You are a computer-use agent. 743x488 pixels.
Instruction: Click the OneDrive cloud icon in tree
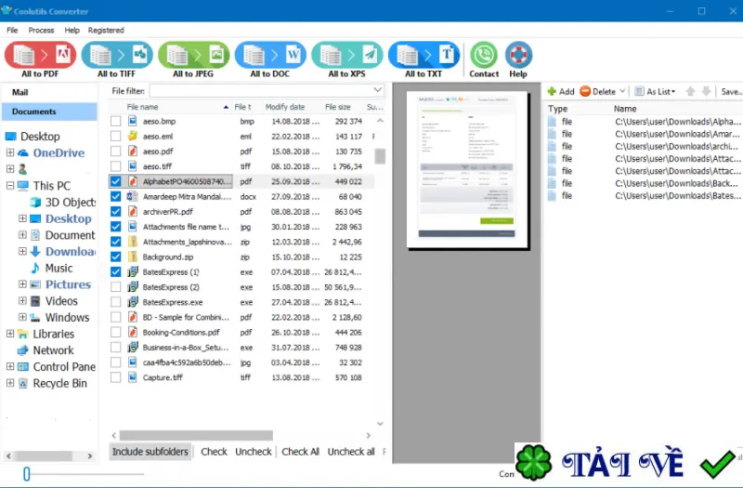click(x=23, y=152)
